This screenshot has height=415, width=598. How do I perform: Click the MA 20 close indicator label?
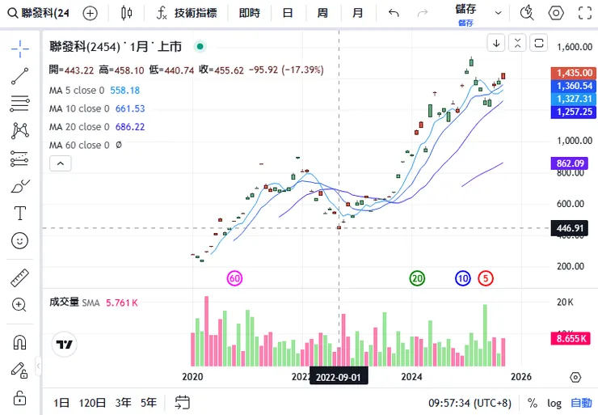(79, 127)
